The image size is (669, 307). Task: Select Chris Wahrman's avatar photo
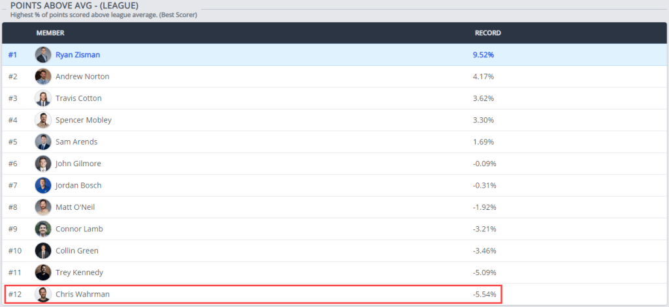coord(43,295)
